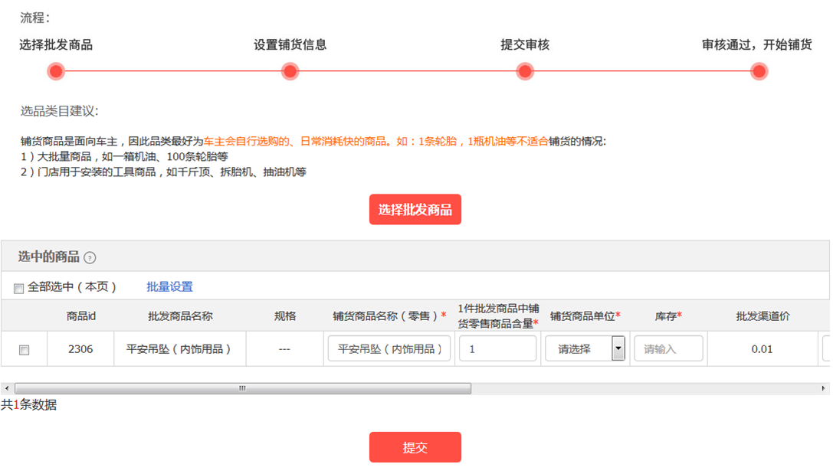Select the product name 平安吊坠（内饰用品）cell

[179, 348]
